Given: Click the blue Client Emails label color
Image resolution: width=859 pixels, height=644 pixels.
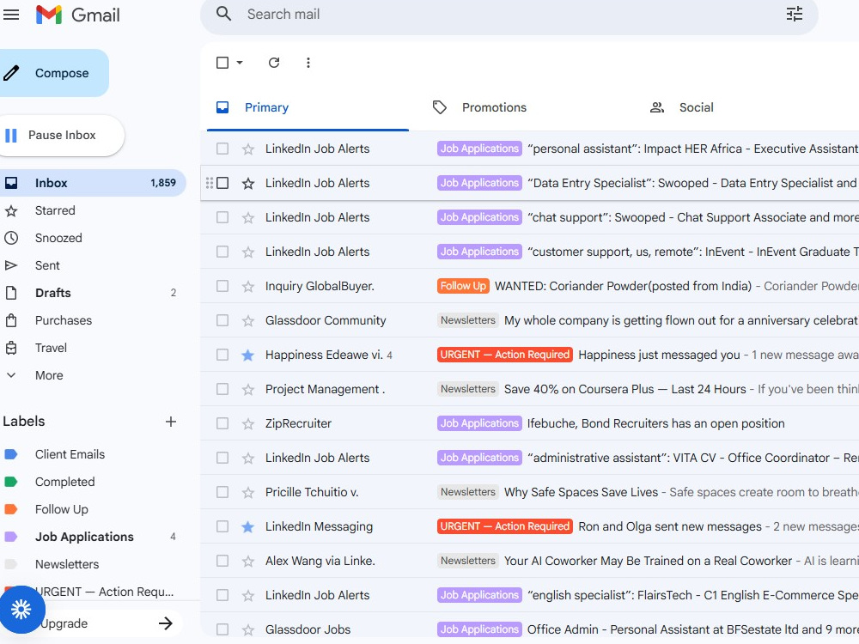Looking at the screenshot, I should tap(11, 454).
